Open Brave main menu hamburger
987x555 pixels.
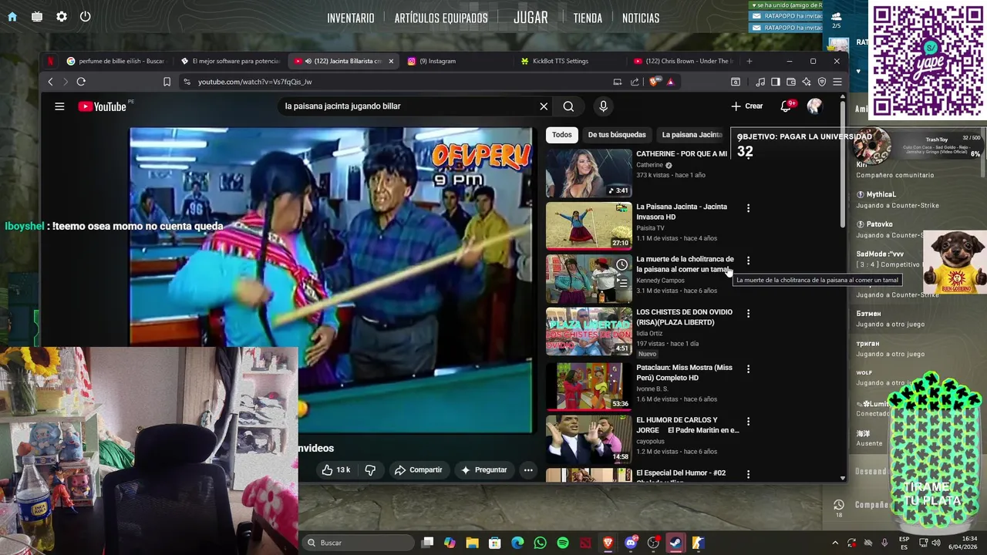click(837, 82)
